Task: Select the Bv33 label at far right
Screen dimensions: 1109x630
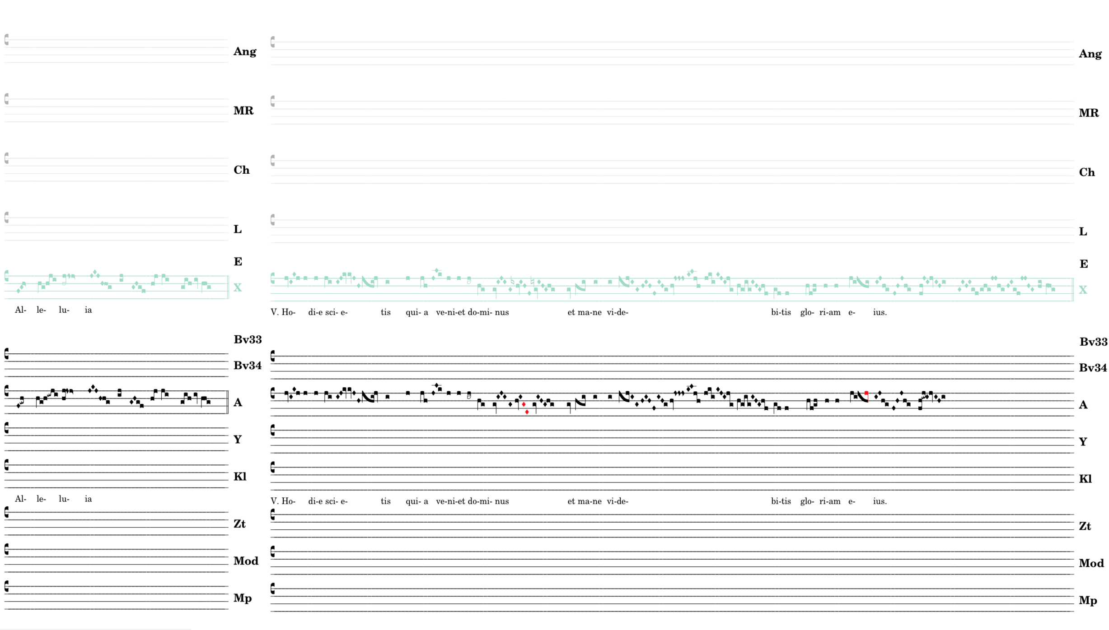Action: tap(1093, 342)
